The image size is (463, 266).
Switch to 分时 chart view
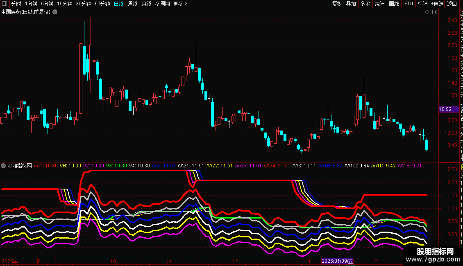[x=16, y=4]
